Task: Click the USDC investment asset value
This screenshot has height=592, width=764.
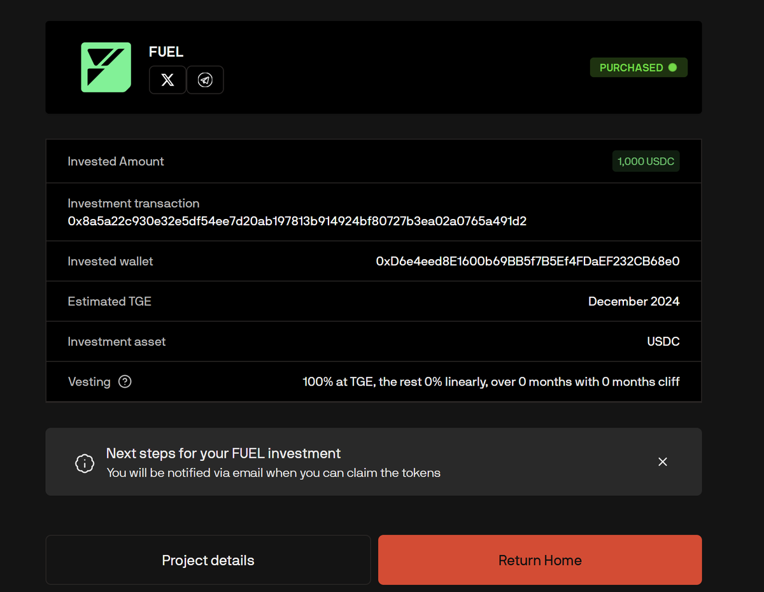Action: [x=663, y=341]
